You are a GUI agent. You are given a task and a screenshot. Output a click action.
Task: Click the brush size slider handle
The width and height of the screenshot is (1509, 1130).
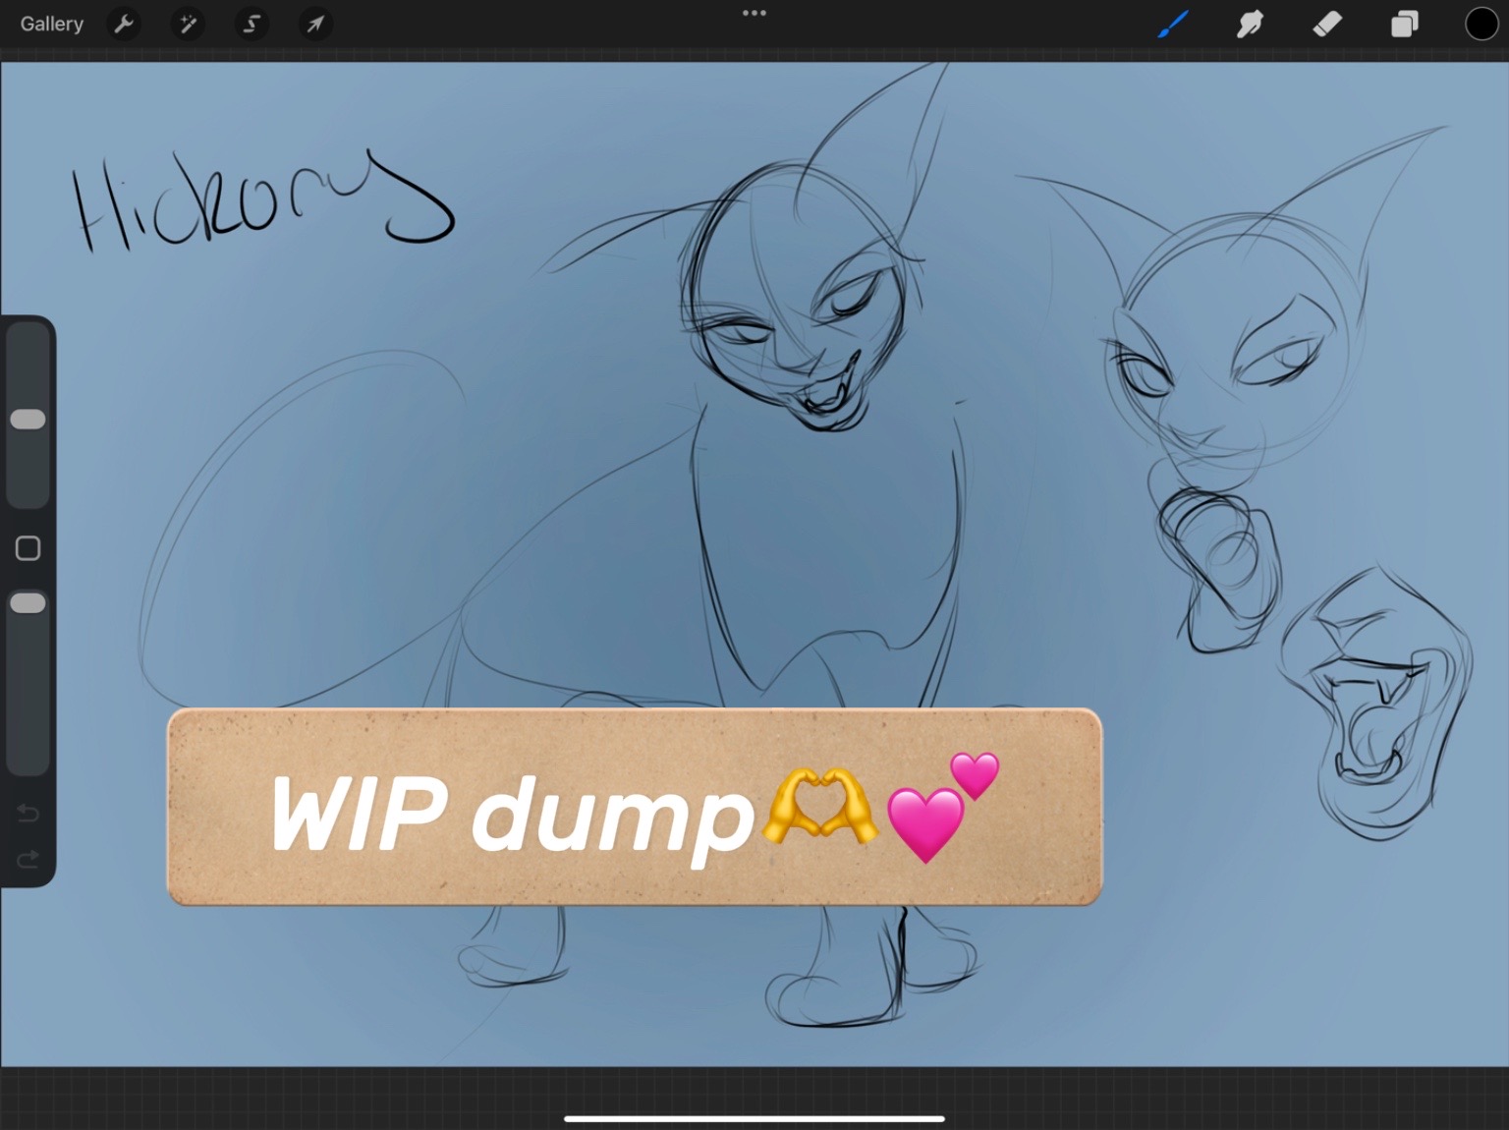tap(28, 420)
